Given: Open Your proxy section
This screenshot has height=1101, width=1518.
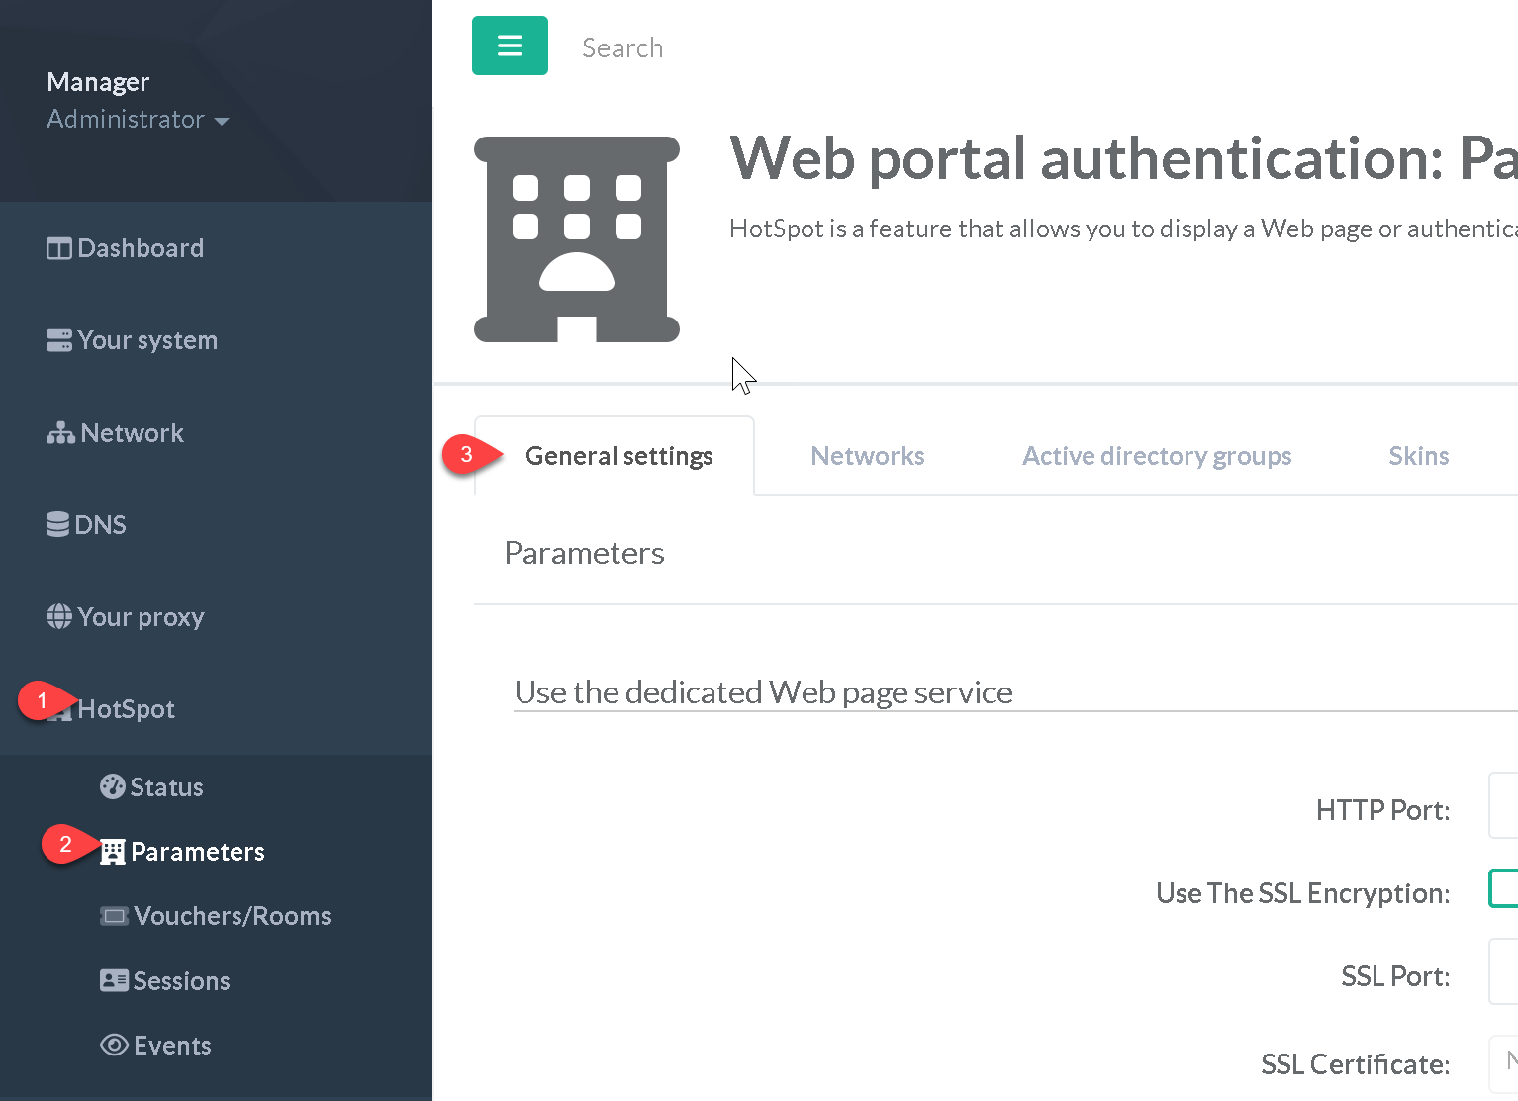Looking at the screenshot, I should tap(126, 617).
